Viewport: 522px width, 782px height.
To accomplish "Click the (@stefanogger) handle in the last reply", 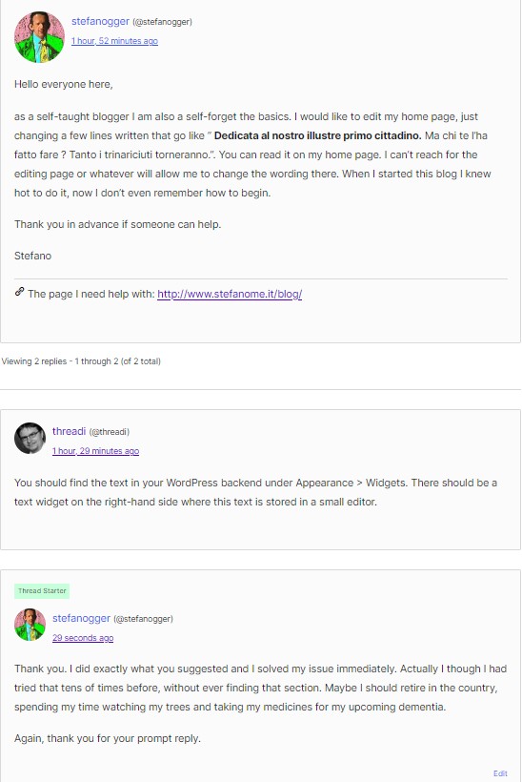I will tap(144, 619).
